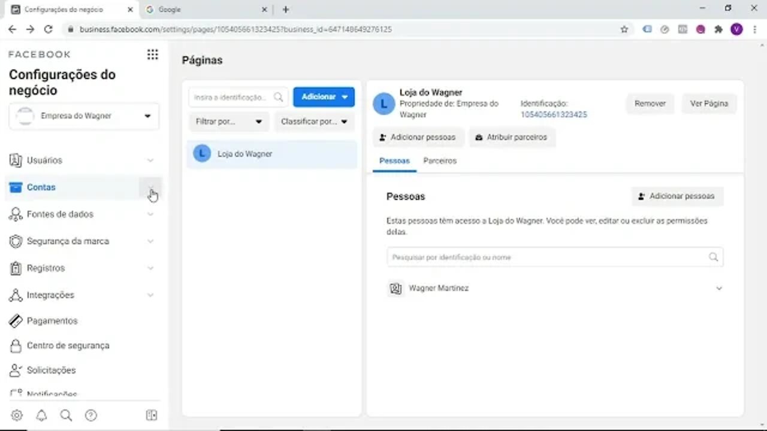
Task: Expand the Contas section chevron
Action: point(150,187)
